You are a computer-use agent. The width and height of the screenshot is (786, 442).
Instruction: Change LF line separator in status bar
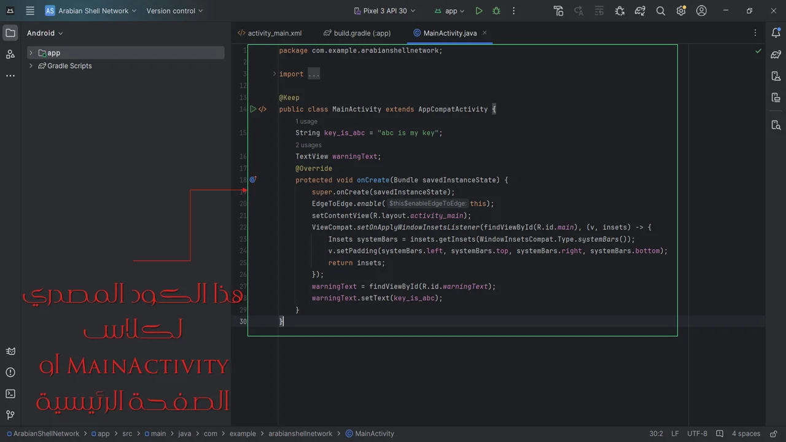(x=675, y=433)
